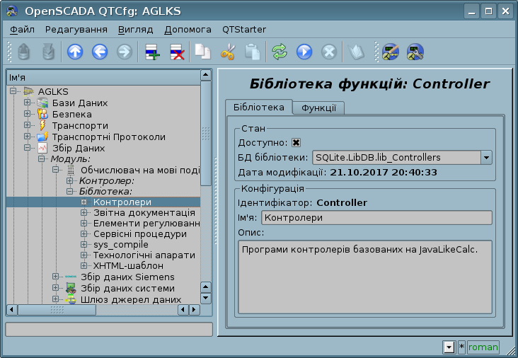Launch the second QTStarter module icon with wrench

pos(415,52)
